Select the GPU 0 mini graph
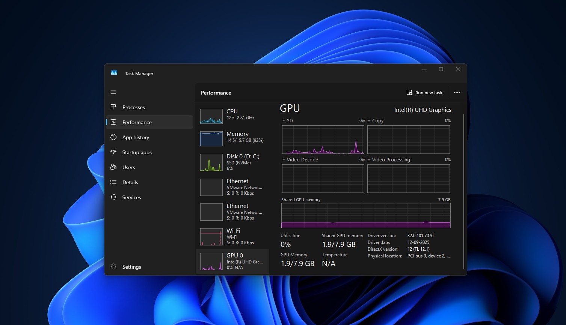Viewport: 566px width, 325px height. point(211,262)
